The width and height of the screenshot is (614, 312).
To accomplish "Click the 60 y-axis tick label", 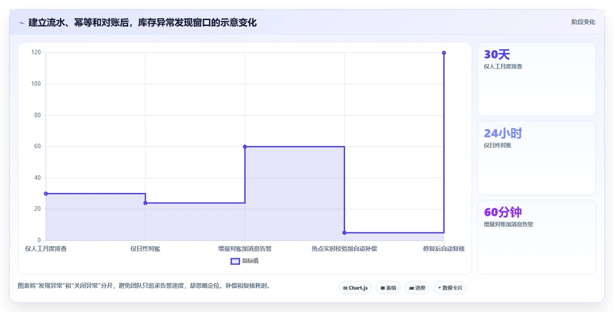I will [x=37, y=146].
